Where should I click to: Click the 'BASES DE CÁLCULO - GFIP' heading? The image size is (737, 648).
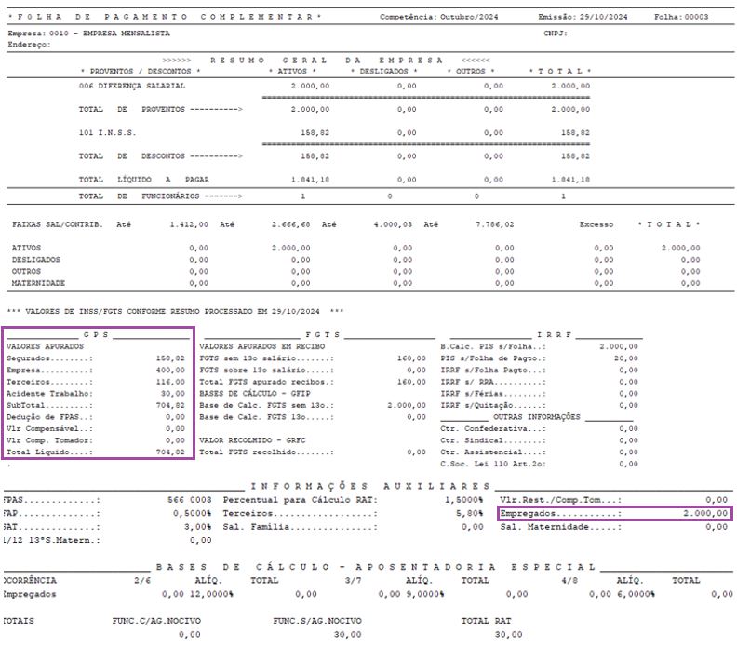click(x=255, y=394)
